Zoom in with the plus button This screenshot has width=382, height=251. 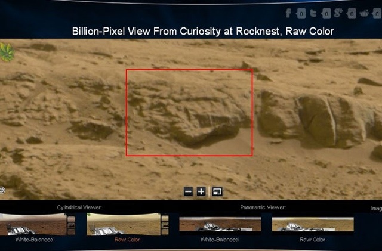[201, 191]
